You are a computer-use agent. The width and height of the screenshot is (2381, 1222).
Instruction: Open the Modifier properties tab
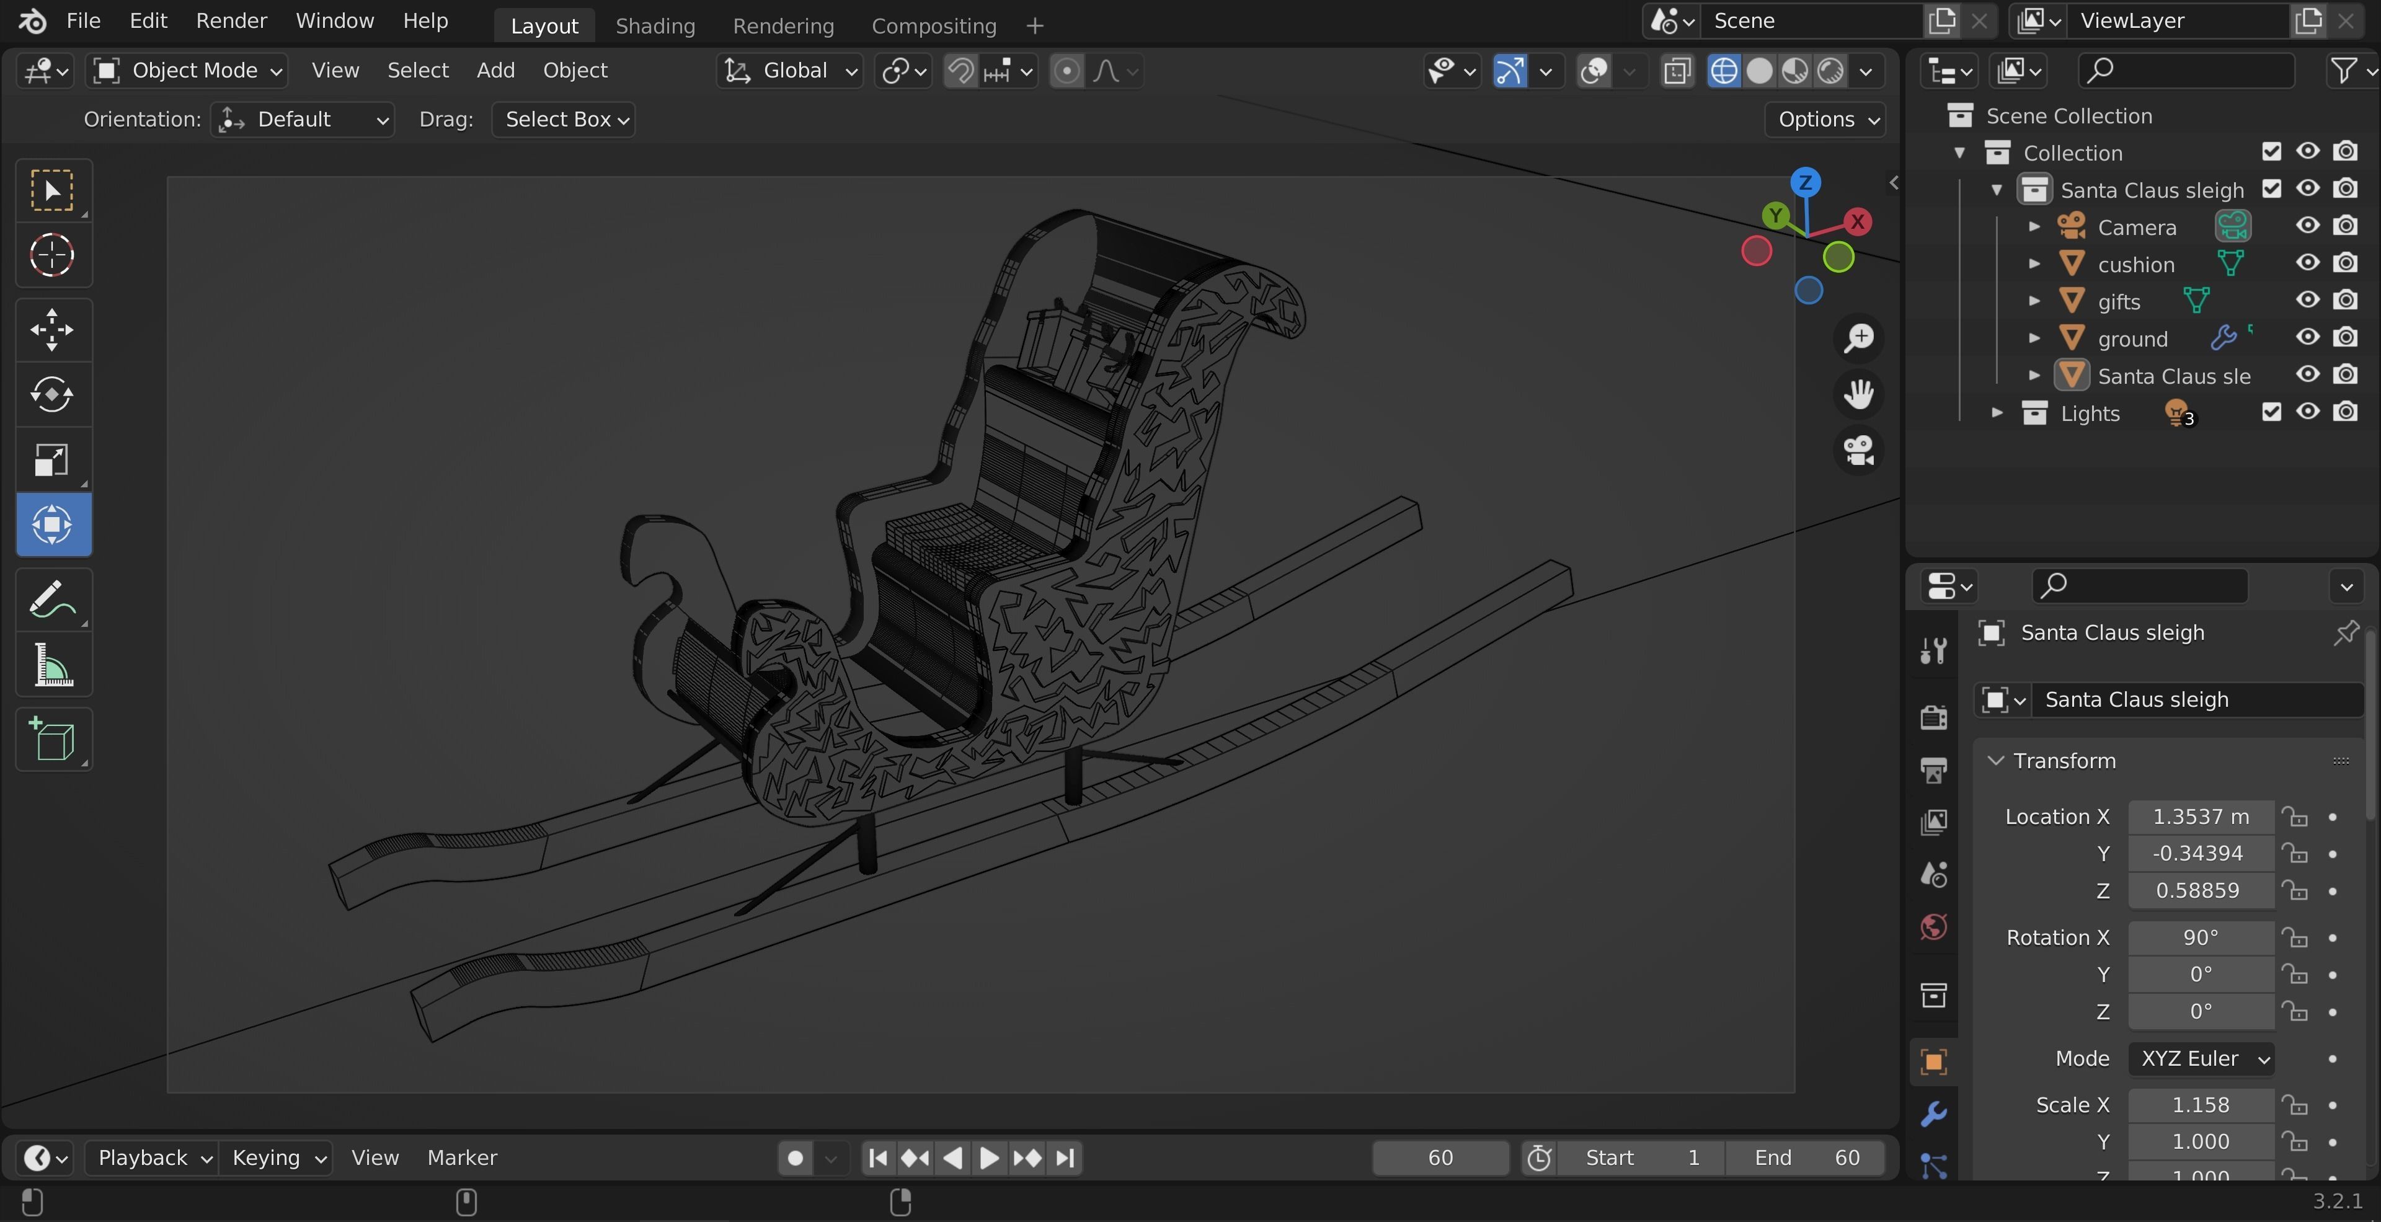1934,1114
